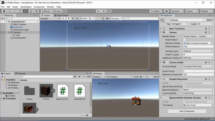Toggle Ignore Reversed Graphics checkbox
Screen dimensions: 215x121
184,87
